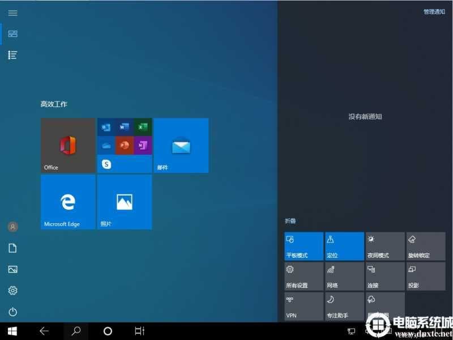453x340 pixels.
Task: Click the network tray icon on taskbar
Action: click(351, 331)
